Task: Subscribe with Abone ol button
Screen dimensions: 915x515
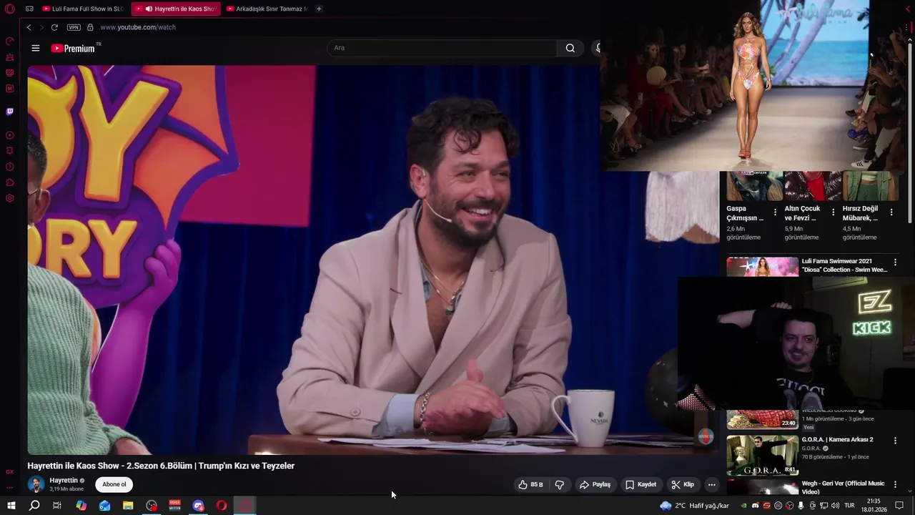Action: pos(114,484)
